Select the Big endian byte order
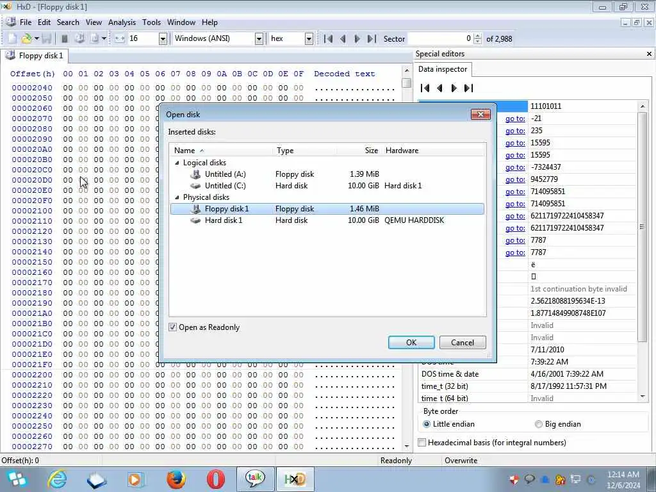Screen dimensions: 656x492 (538, 424)
